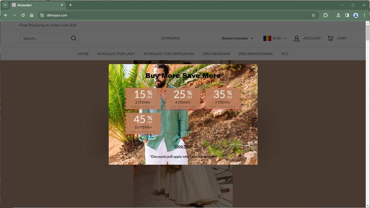This screenshot has width=370, height=208.
Task: Open the Chrome Labs flask icon
Action: point(338,15)
